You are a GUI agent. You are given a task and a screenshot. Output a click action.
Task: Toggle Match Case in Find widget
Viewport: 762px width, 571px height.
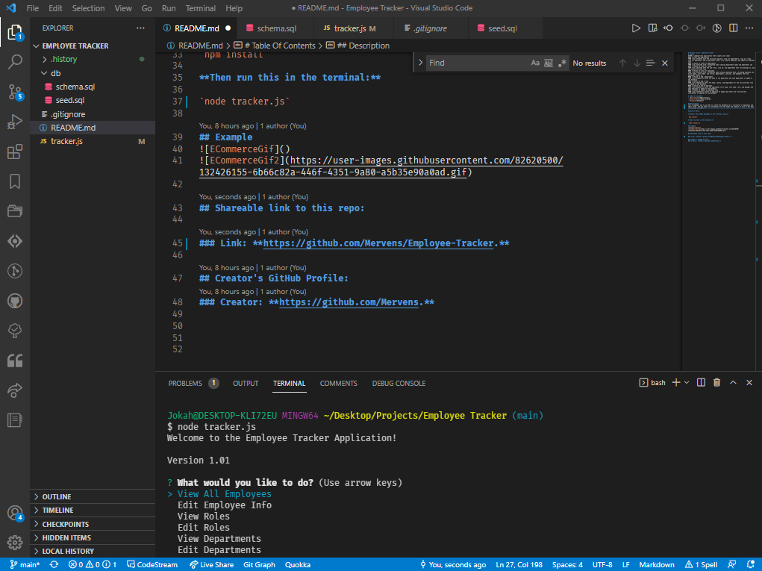[x=535, y=63]
